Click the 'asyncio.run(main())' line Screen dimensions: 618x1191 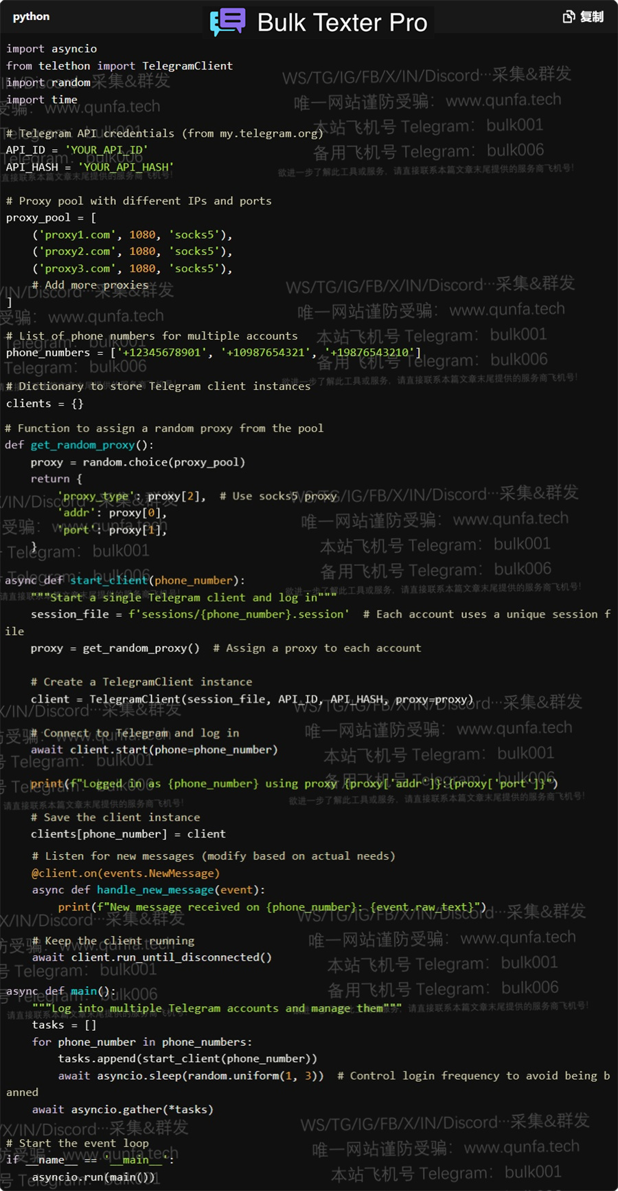pos(93,1177)
